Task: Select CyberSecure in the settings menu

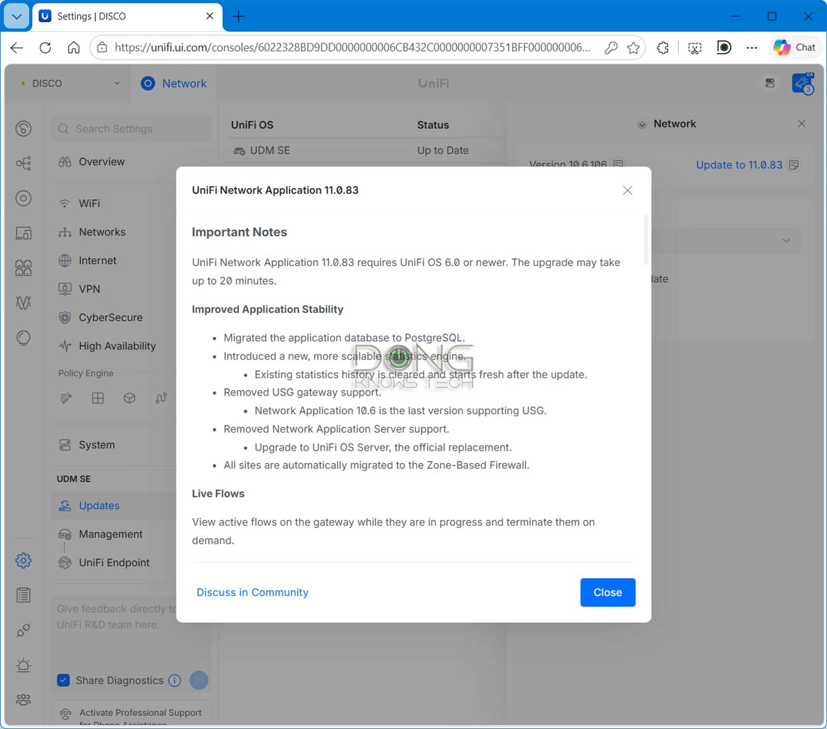Action: [x=110, y=318]
